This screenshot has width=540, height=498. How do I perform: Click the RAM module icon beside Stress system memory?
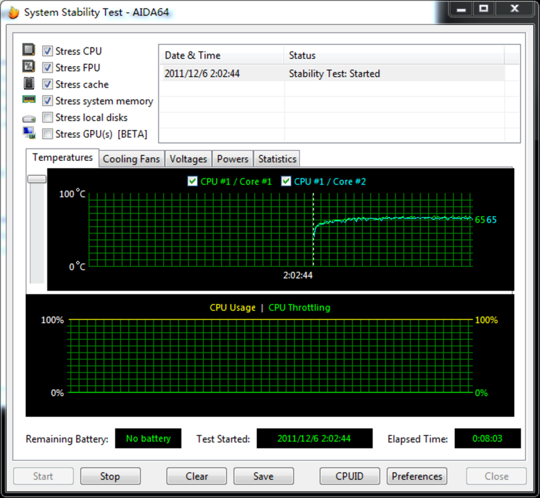coord(29,99)
